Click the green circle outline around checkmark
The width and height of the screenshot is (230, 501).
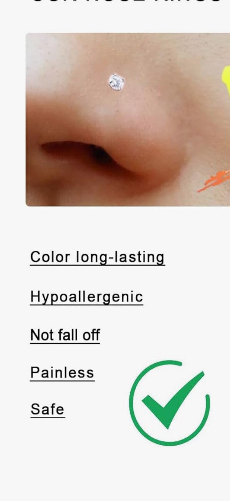tap(169, 402)
